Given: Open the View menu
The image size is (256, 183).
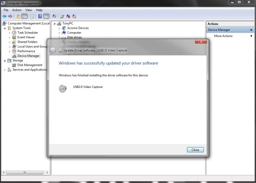Looking at the screenshot, I should click(x=28, y=10).
